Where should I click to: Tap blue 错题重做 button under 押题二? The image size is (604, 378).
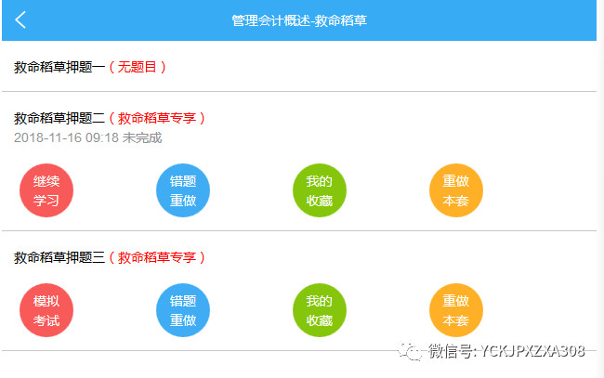pyautogui.click(x=183, y=190)
